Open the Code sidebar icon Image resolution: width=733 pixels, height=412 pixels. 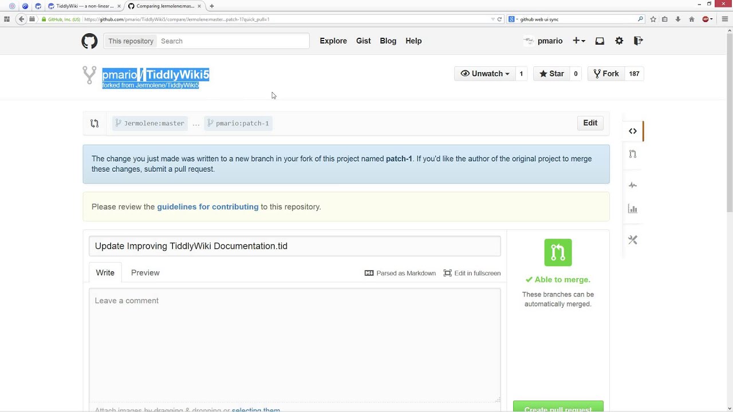(633, 132)
